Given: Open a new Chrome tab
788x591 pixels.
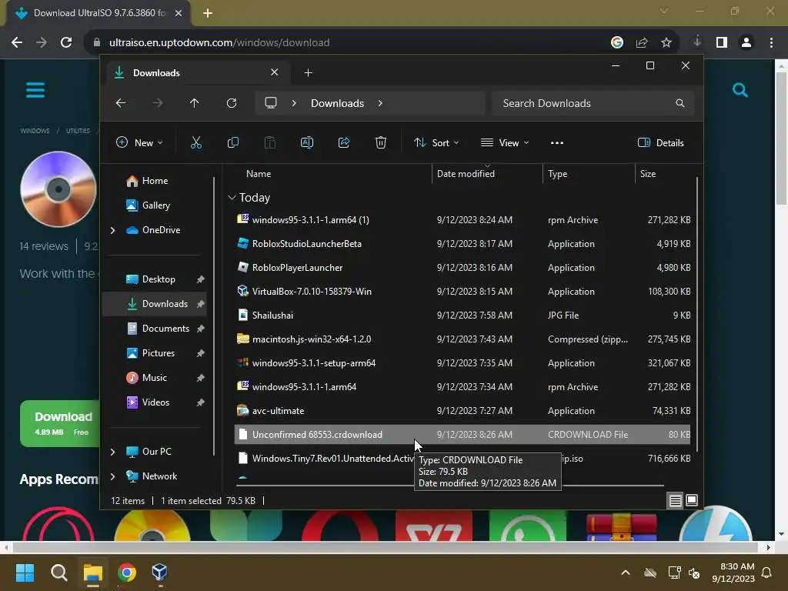Looking at the screenshot, I should pos(208,13).
